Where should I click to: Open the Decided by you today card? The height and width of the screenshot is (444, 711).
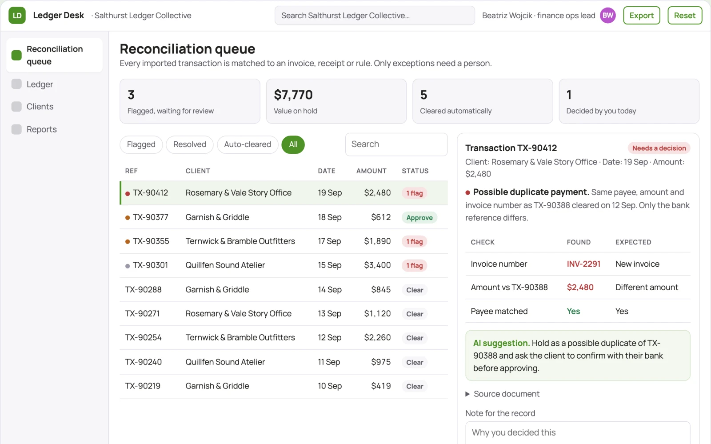629,101
